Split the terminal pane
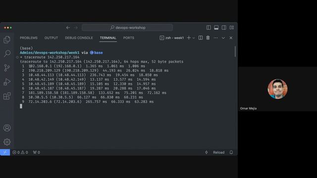The width and height of the screenshot is (317, 178). pos(200,38)
